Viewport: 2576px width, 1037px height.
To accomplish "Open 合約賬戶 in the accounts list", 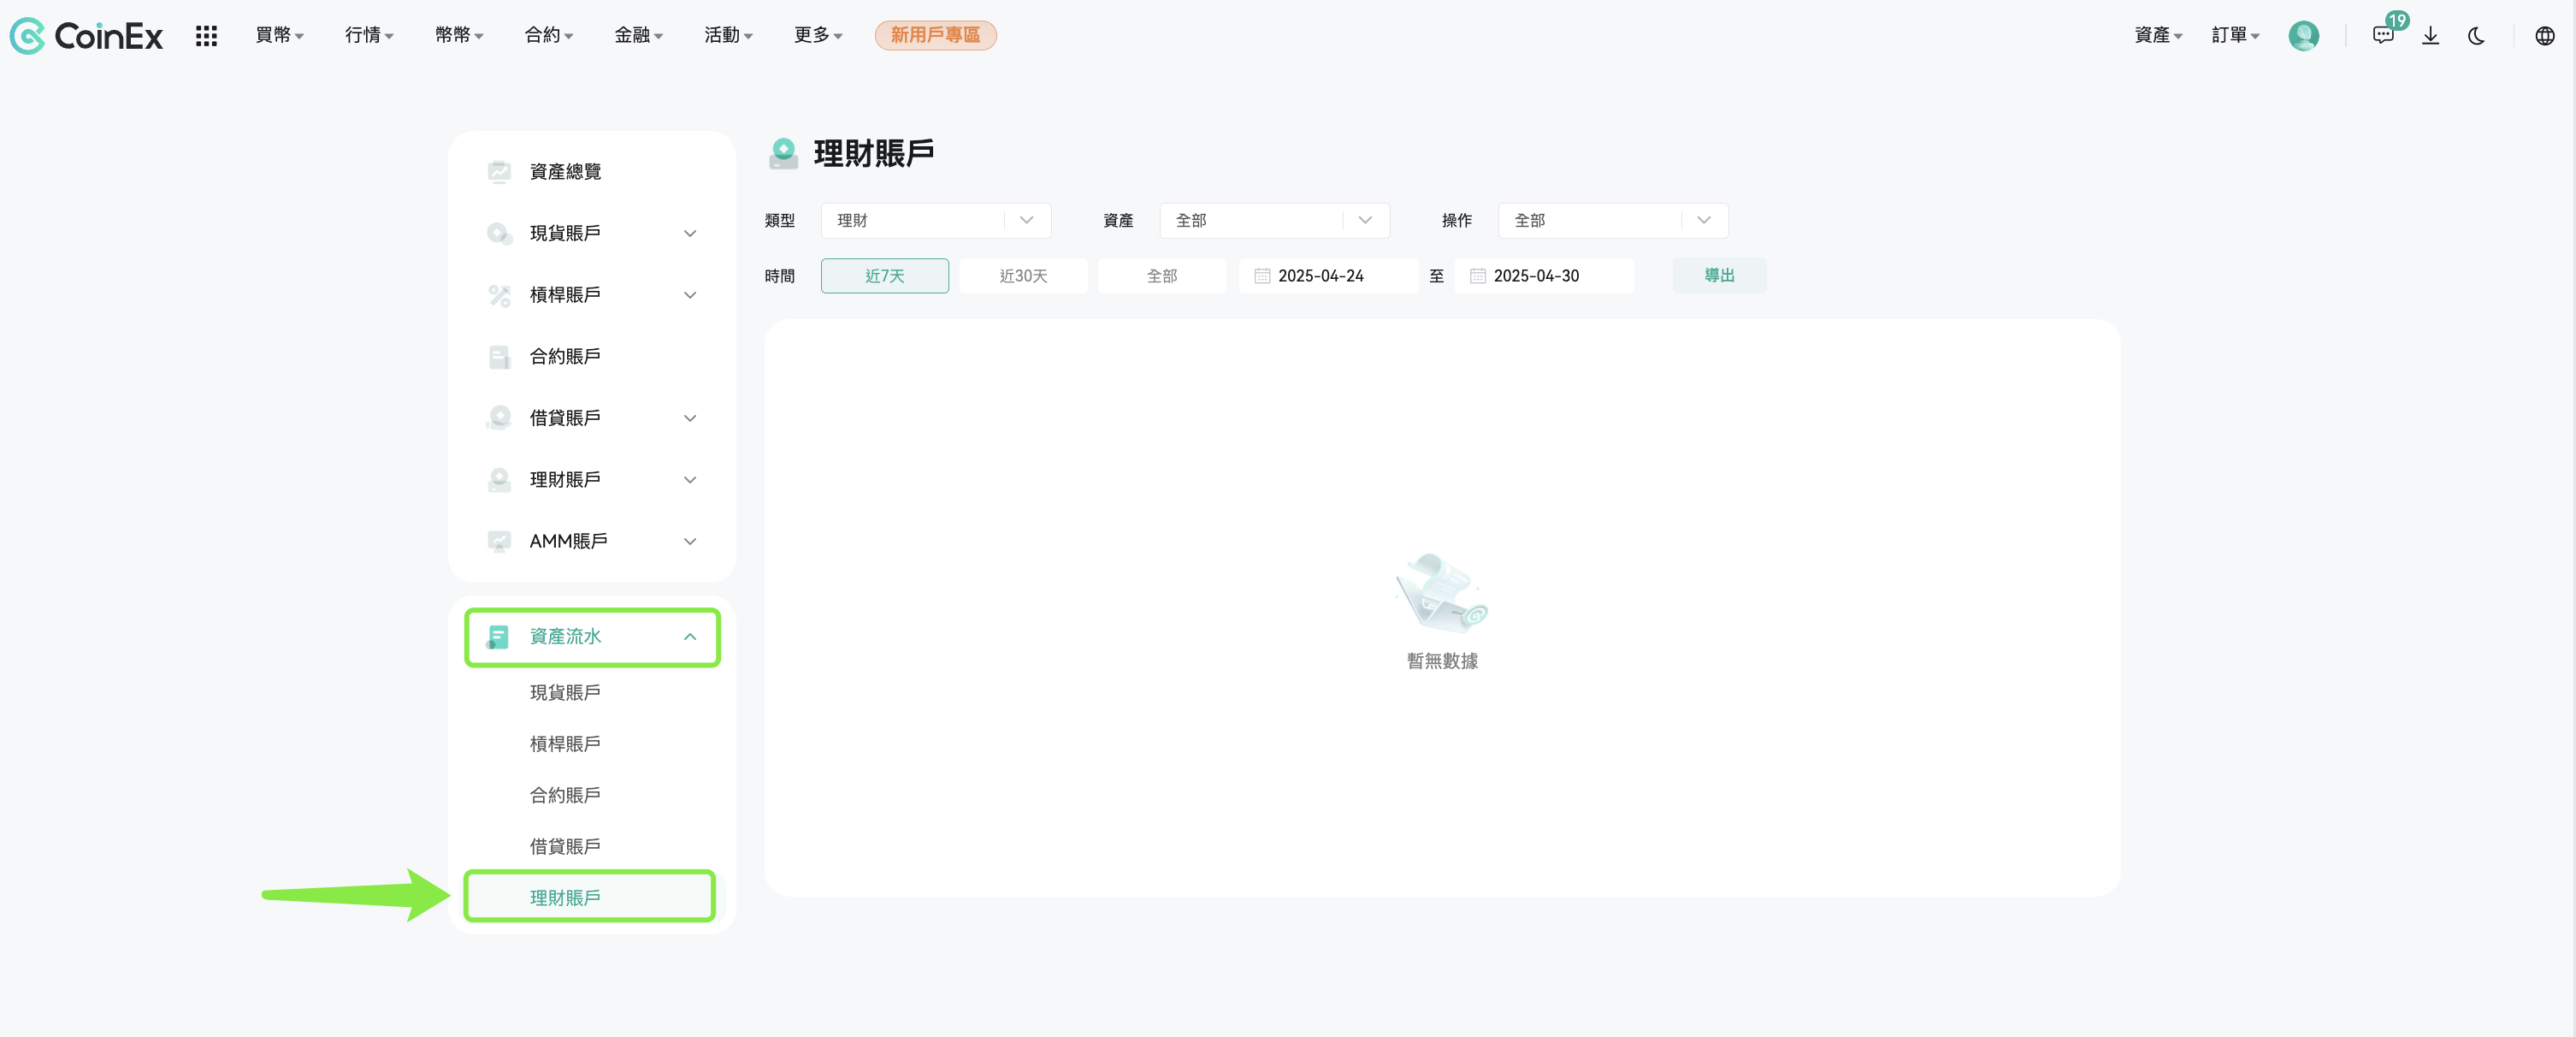I will (565, 357).
